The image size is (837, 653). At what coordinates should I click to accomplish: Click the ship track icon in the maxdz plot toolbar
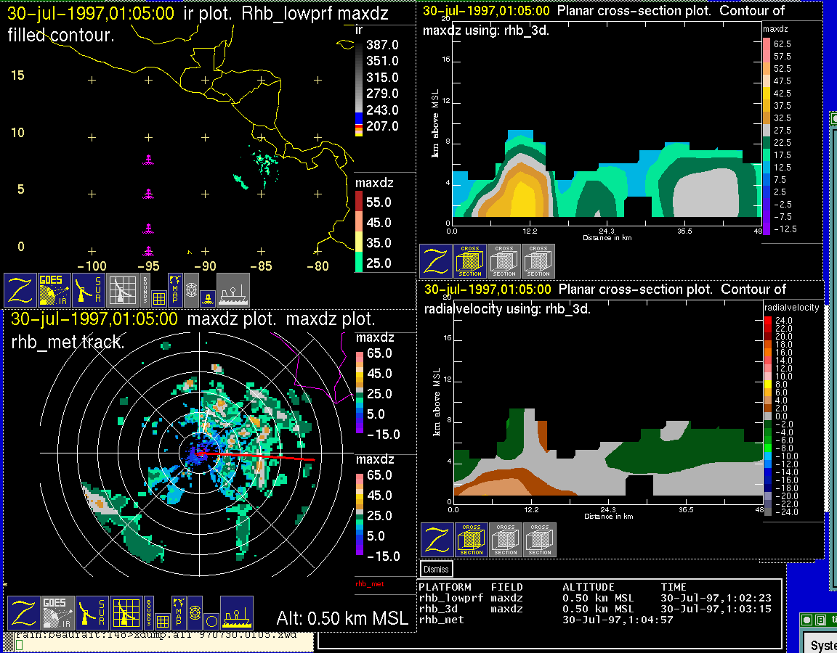[236, 613]
